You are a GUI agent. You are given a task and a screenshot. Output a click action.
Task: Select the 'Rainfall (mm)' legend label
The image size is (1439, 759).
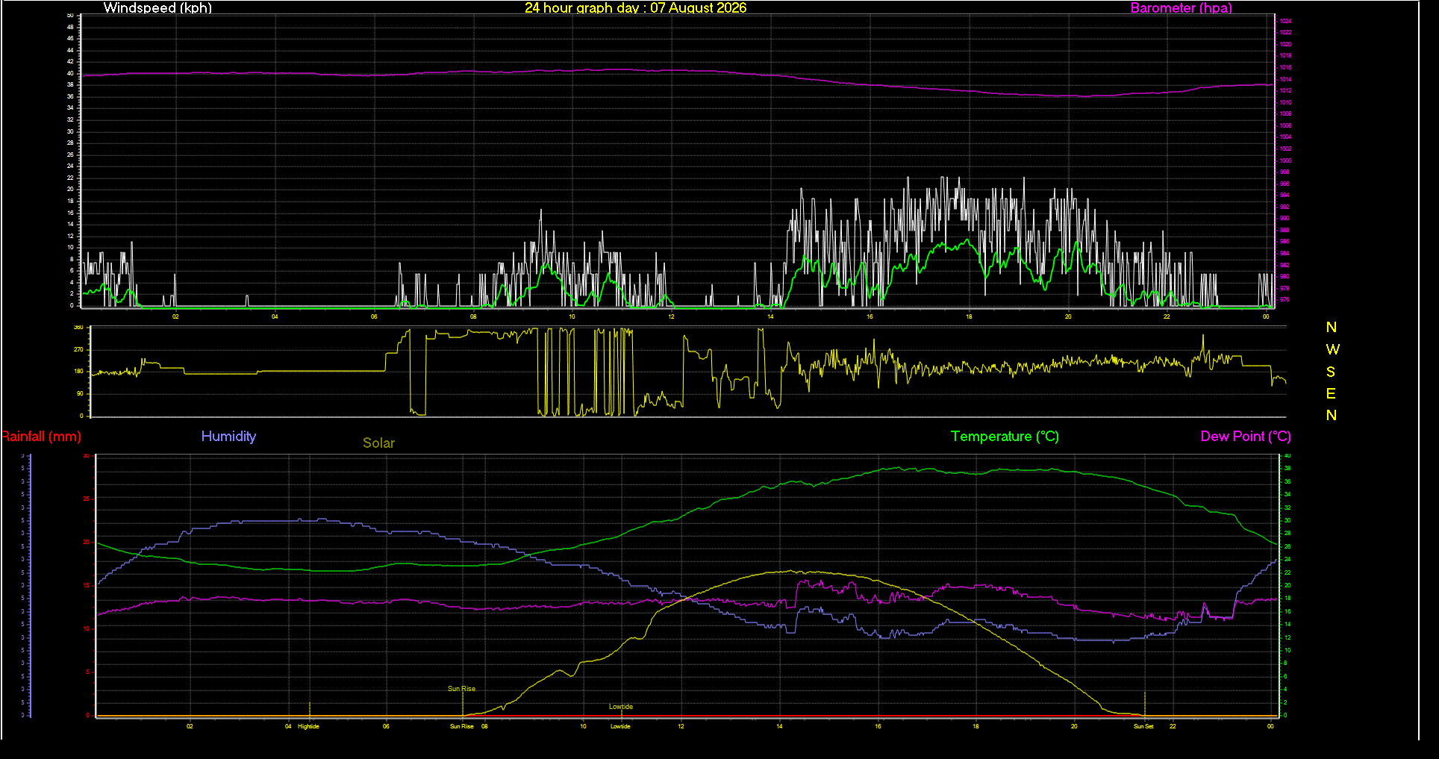pyautogui.click(x=41, y=437)
